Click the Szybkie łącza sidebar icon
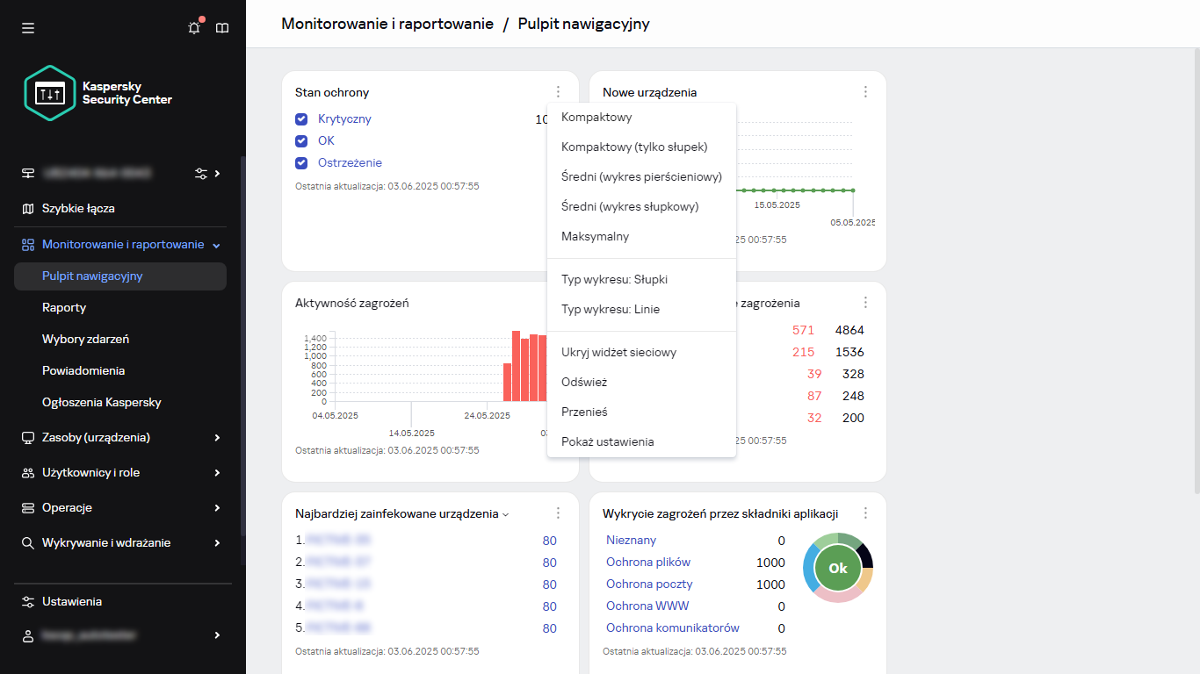The height and width of the screenshot is (674, 1200). [28, 208]
